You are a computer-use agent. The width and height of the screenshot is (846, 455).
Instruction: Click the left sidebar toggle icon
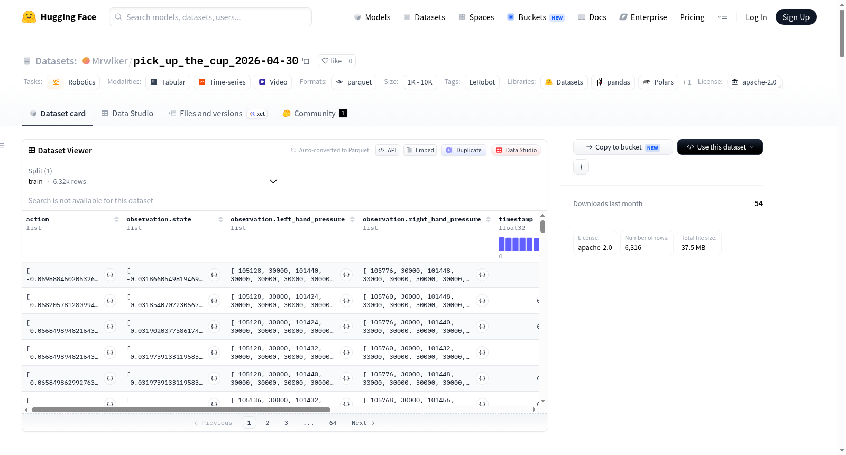pos(3,145)
